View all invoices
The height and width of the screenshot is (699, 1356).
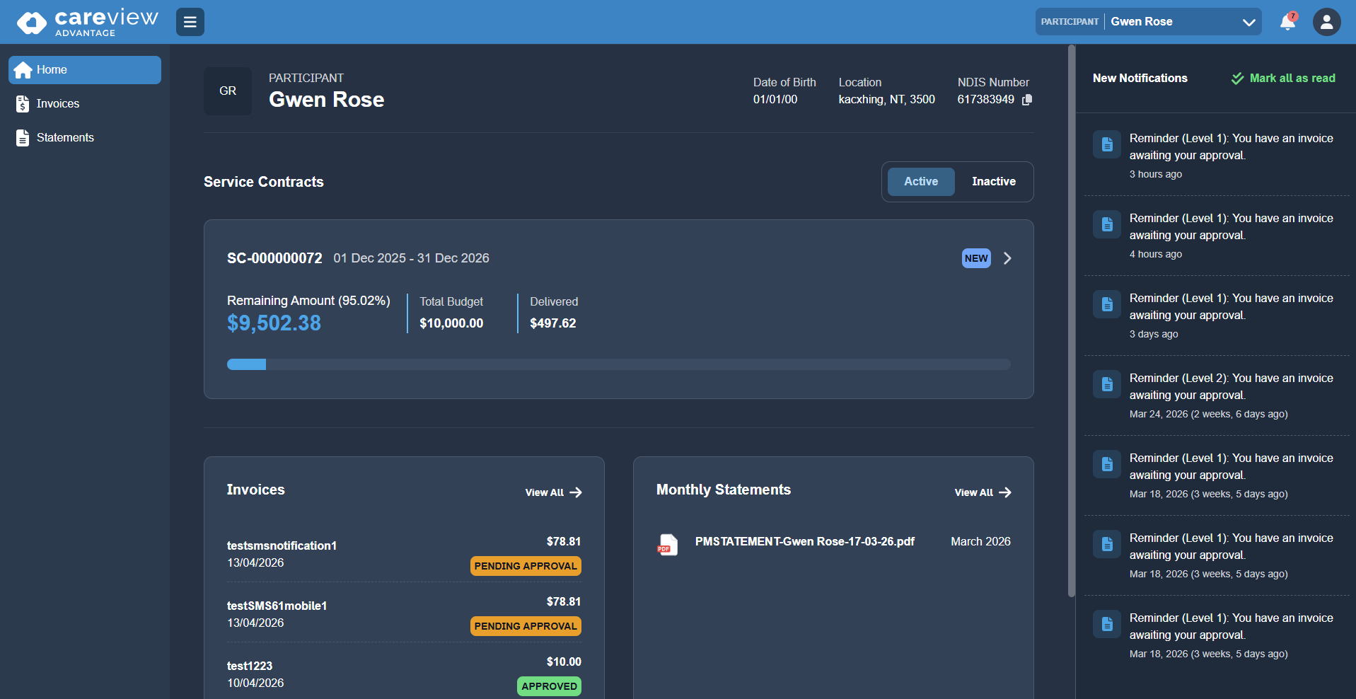pyautogui.click(x=553, y=492)
